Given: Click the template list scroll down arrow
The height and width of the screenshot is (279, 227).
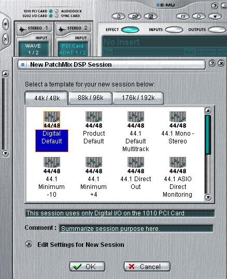Looking at the screenshot, I should pyautogui.click(x=208, y=197).
